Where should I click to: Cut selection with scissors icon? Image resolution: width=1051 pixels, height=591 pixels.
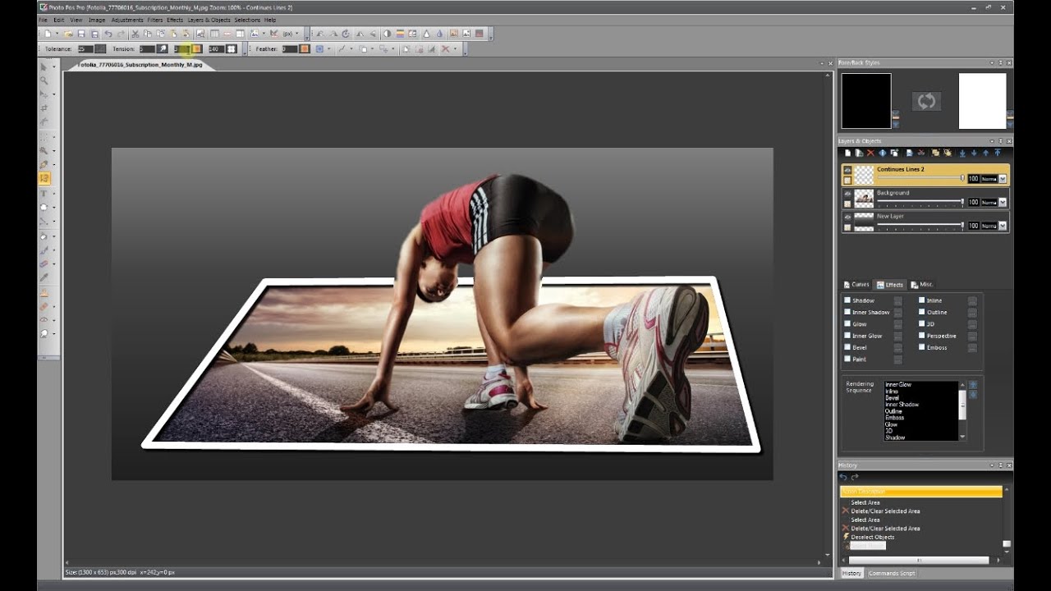coord(135,34)
